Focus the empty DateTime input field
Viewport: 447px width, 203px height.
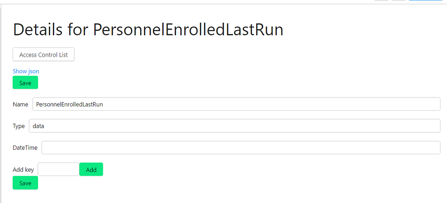[x=241, y=148]
